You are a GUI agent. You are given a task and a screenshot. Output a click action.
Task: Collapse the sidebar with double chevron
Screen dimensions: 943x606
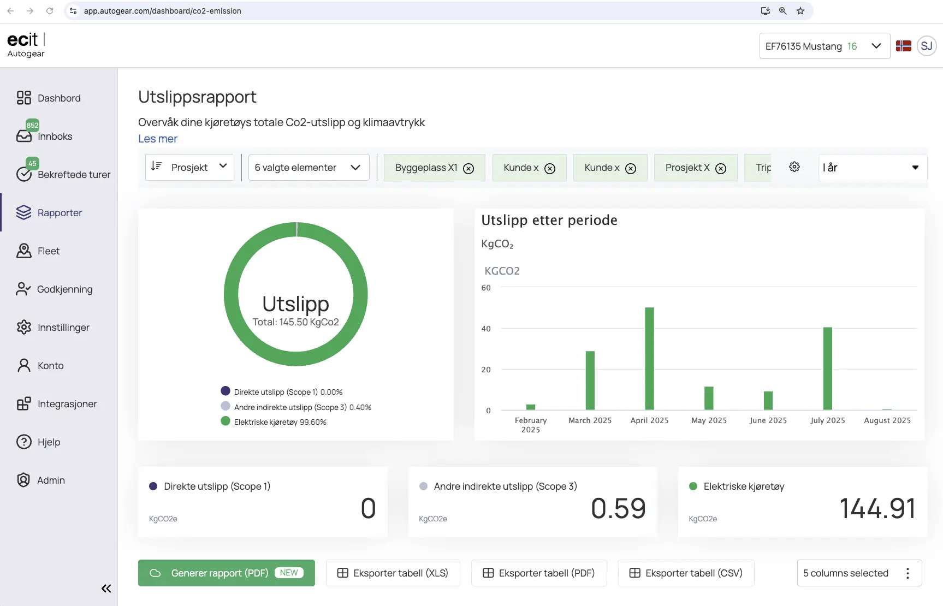tap(106, 588)
